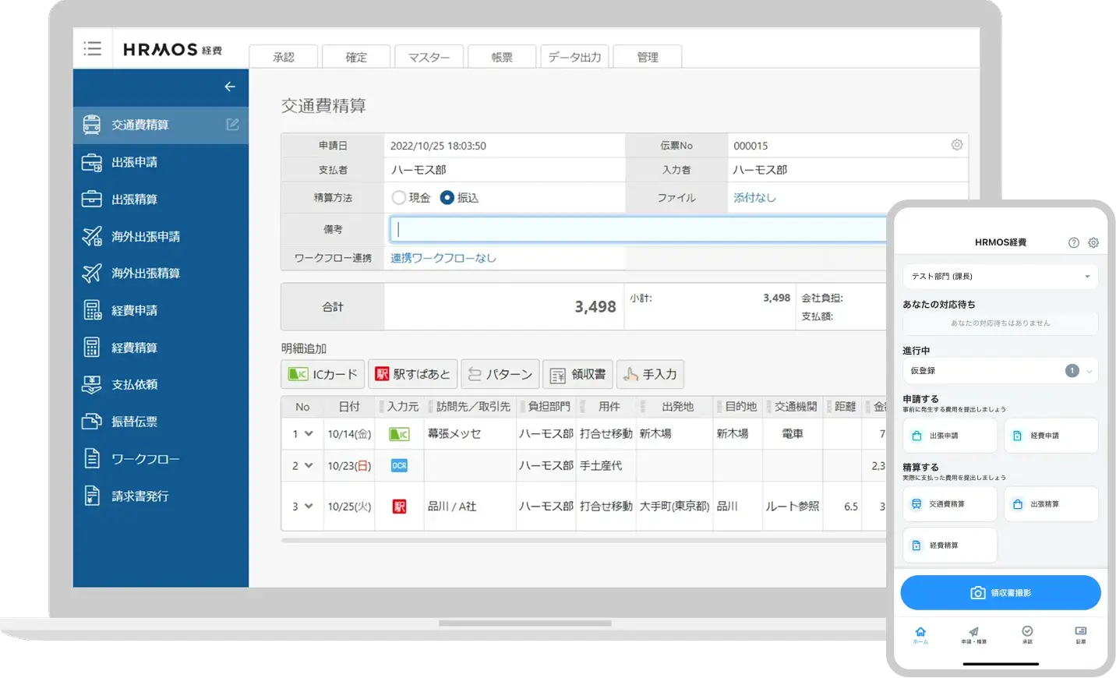This screenshot has height=678, width=1116.
Task: Select the 振込 payment option
Action: tap(447, 198)
